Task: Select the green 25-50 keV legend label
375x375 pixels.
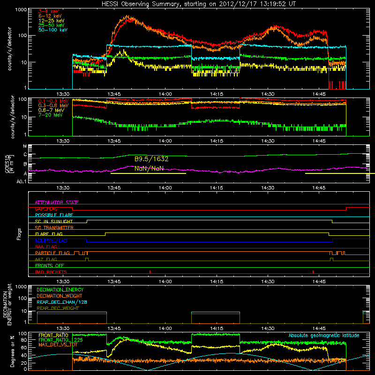Action: click(x=52, y=25)
